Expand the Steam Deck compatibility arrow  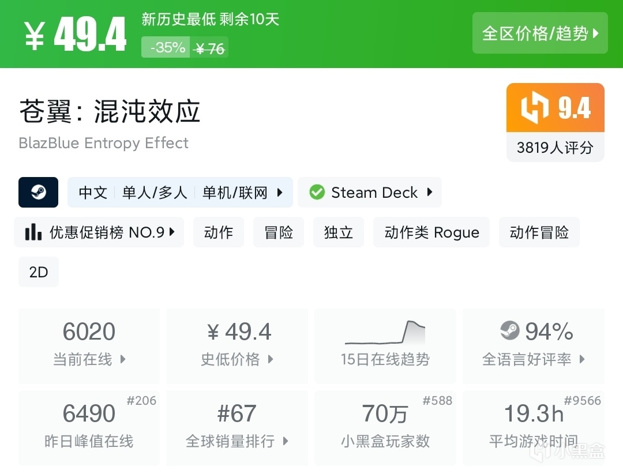(x=430, y=192)
